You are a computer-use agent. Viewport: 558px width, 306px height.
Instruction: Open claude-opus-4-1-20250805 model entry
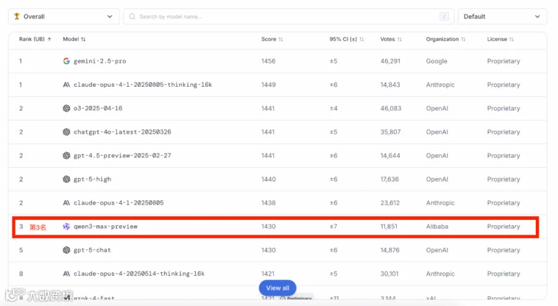(118, 203)
